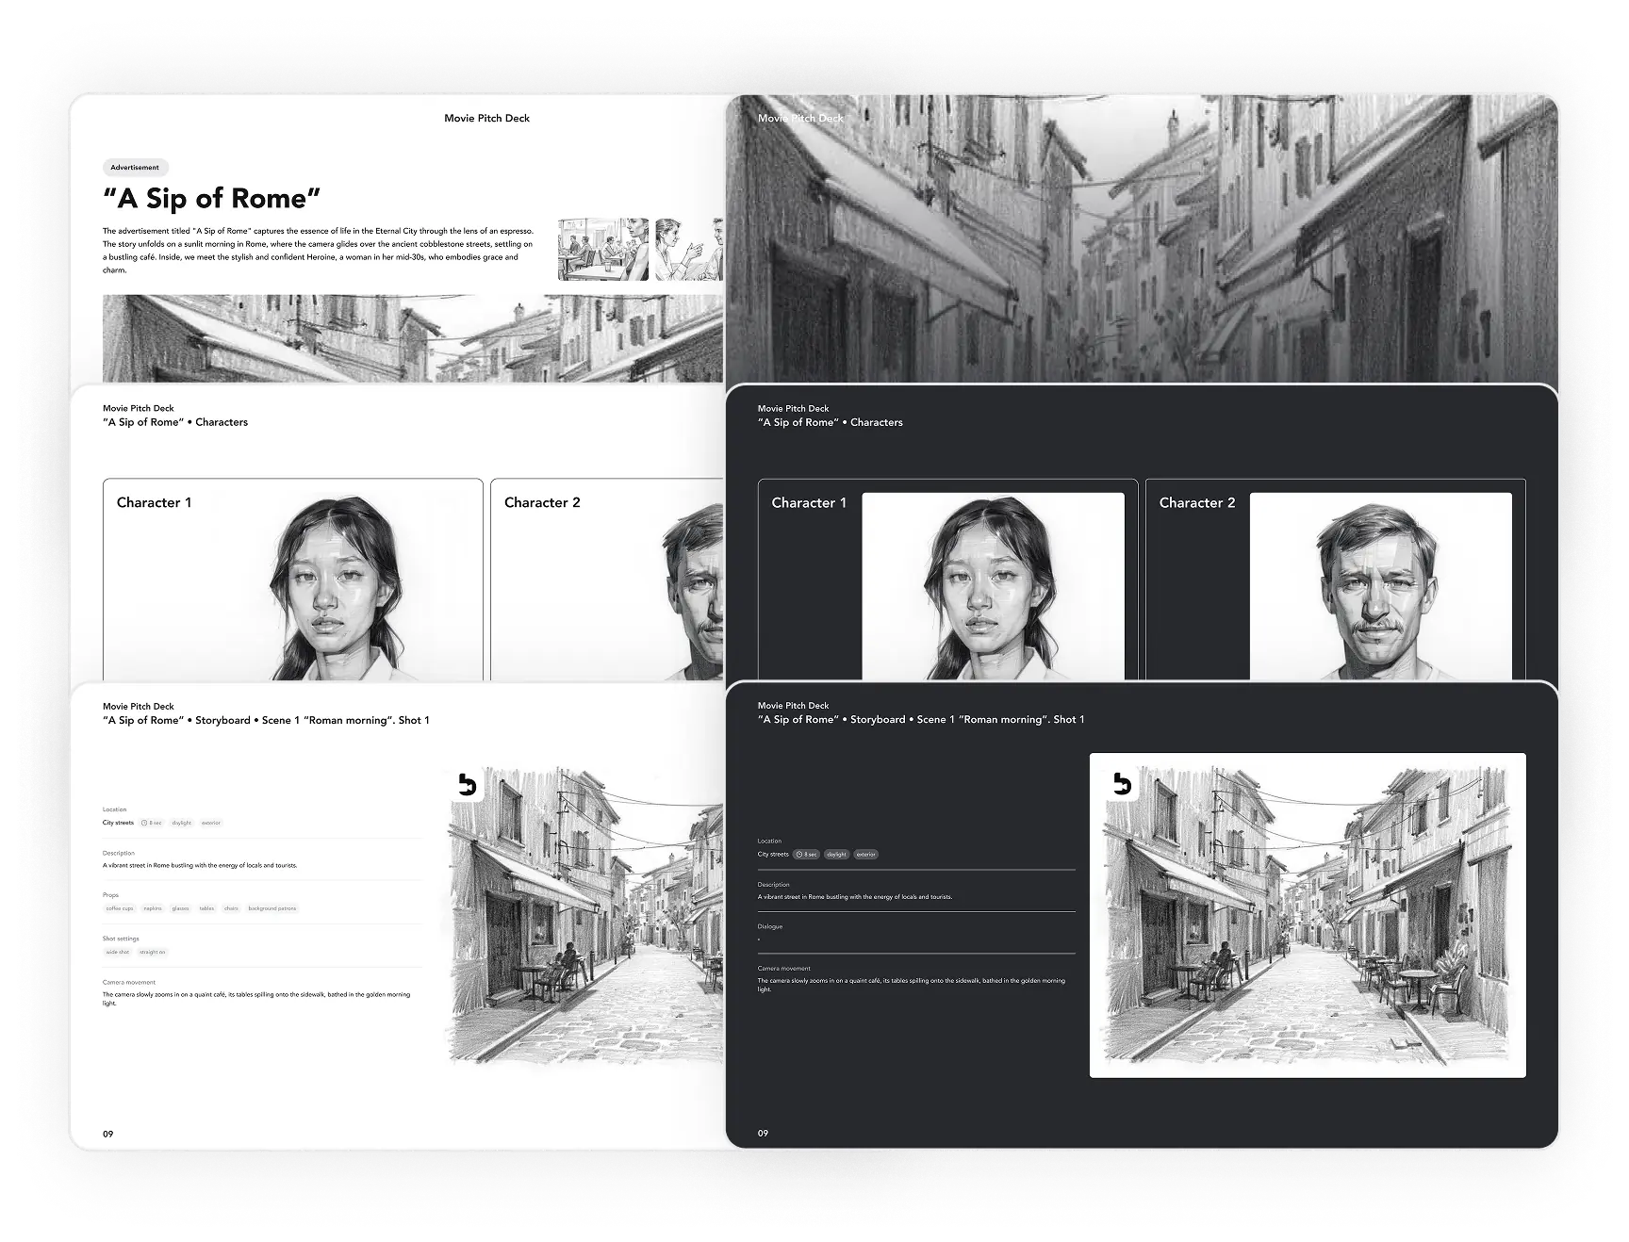Open the first café sketch thumbnail
The image size is (1629, 1242).
click(x=603, y=250)
